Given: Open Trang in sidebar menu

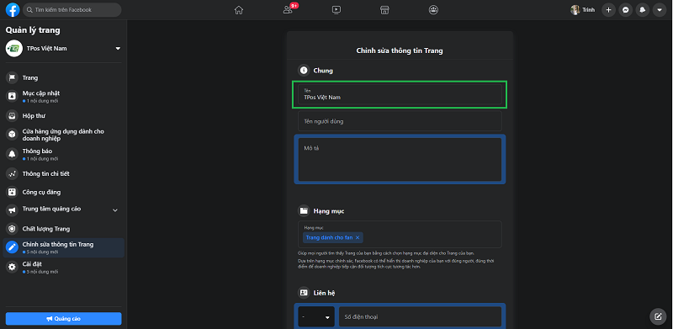Looking at the screenshot, I should click(x=64, y=77).
